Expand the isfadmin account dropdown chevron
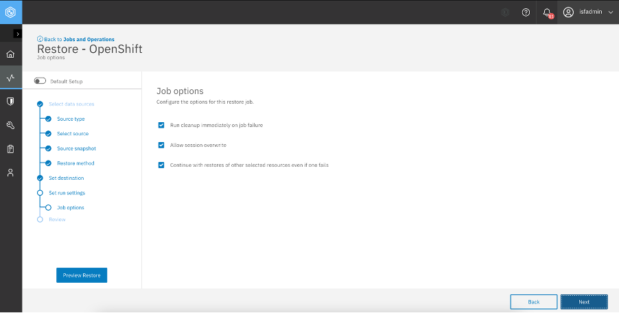 611,12
